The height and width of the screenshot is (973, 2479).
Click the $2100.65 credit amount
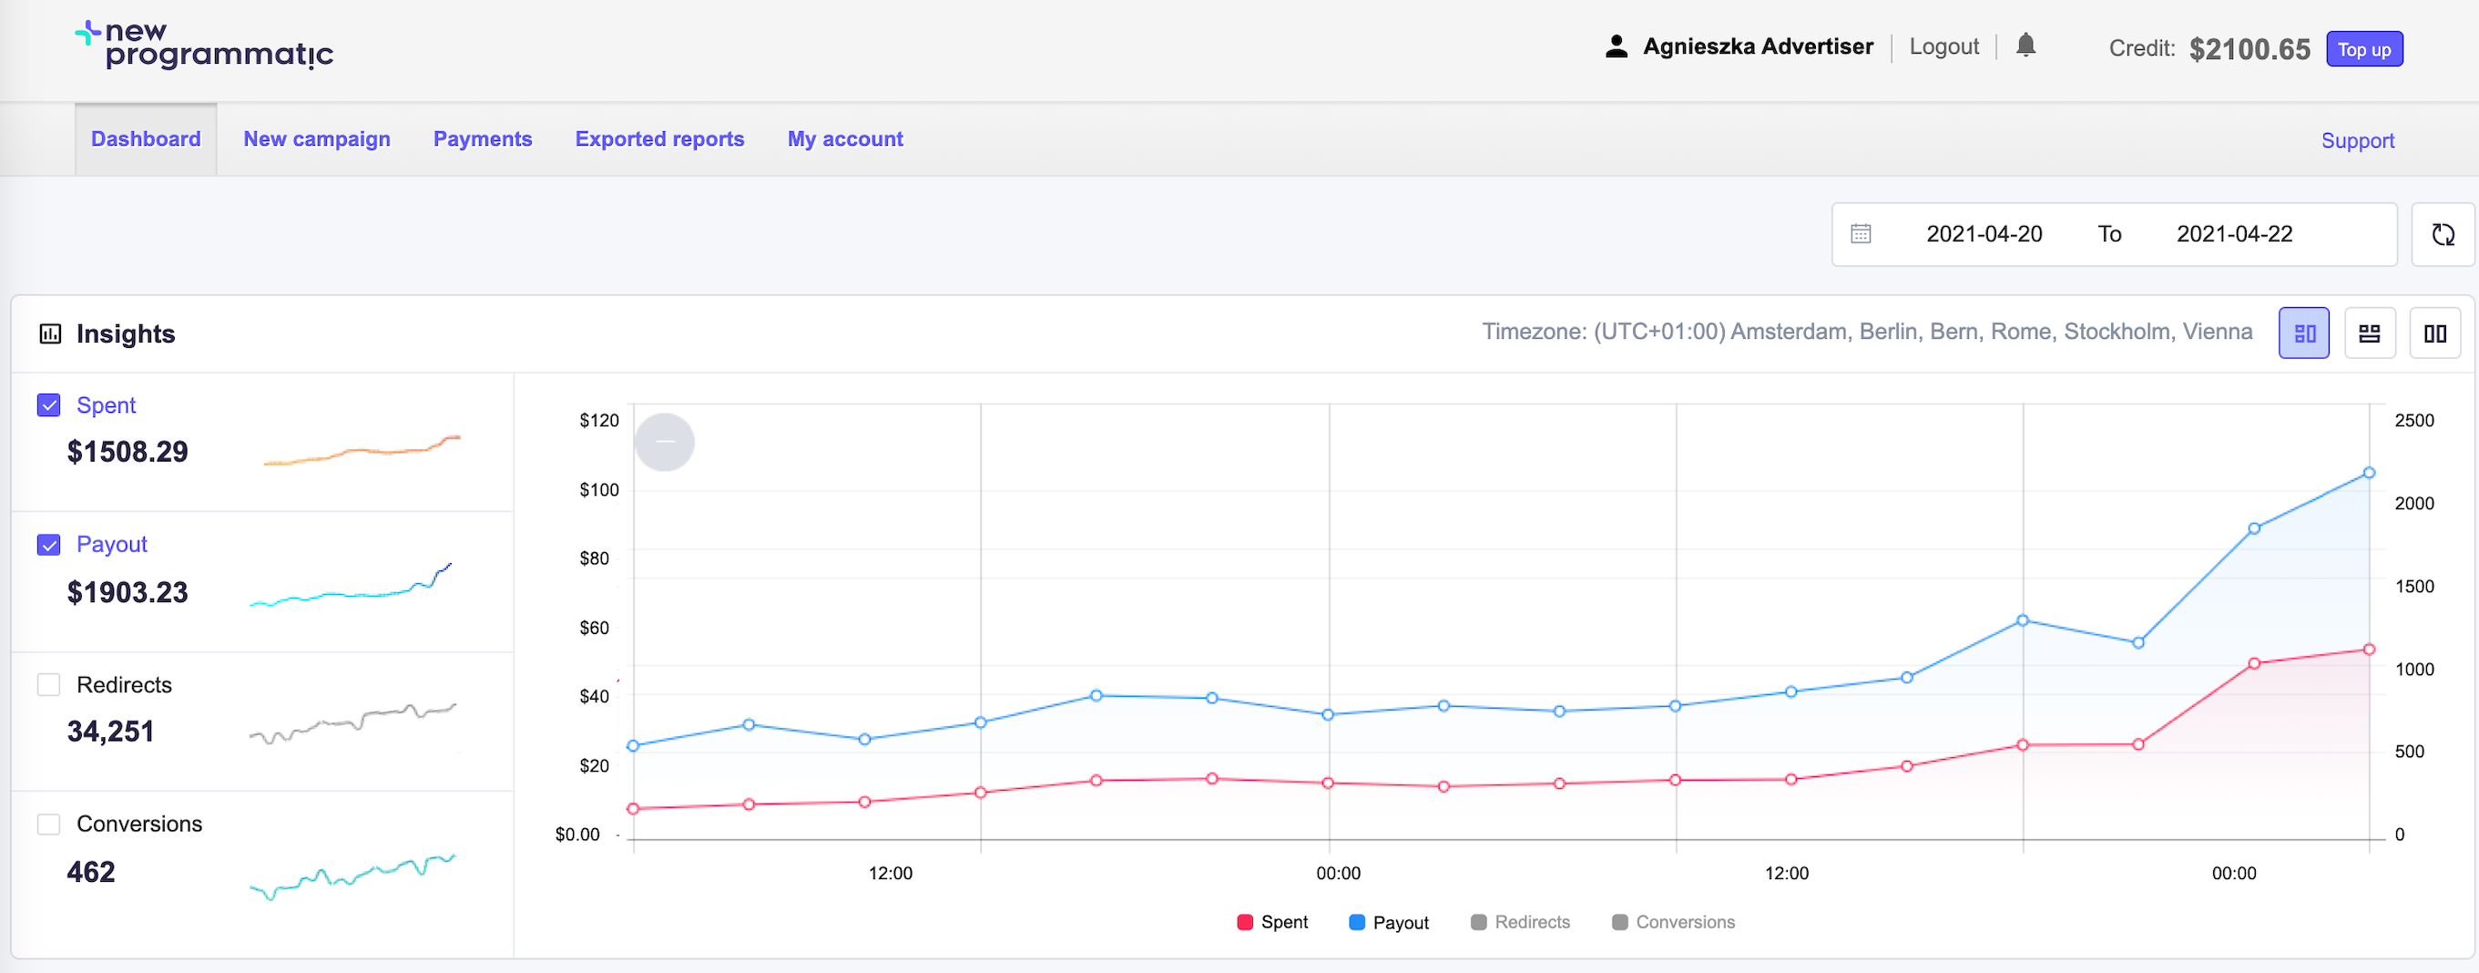click(2249, 49)
